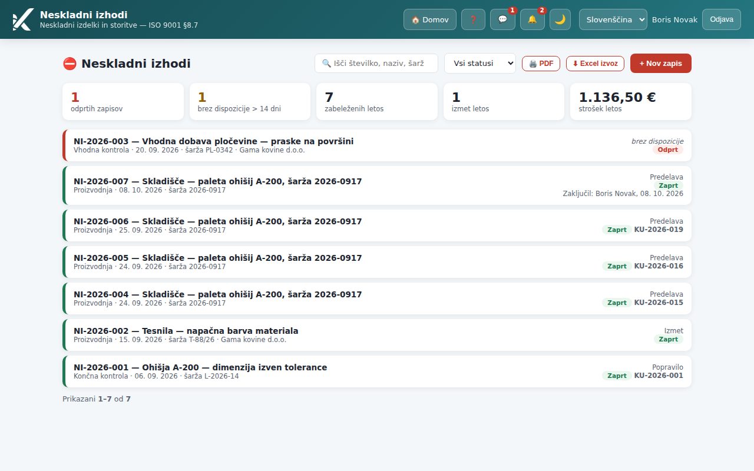754x471 pixels.
Task: Open record NI-2026-007 Skladišče paleta
Action: click(377, 185)
